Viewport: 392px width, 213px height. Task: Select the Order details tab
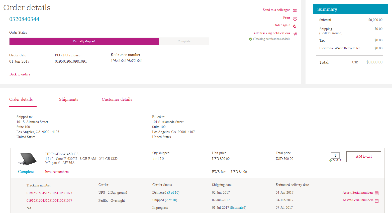click(x=21, y=99)
